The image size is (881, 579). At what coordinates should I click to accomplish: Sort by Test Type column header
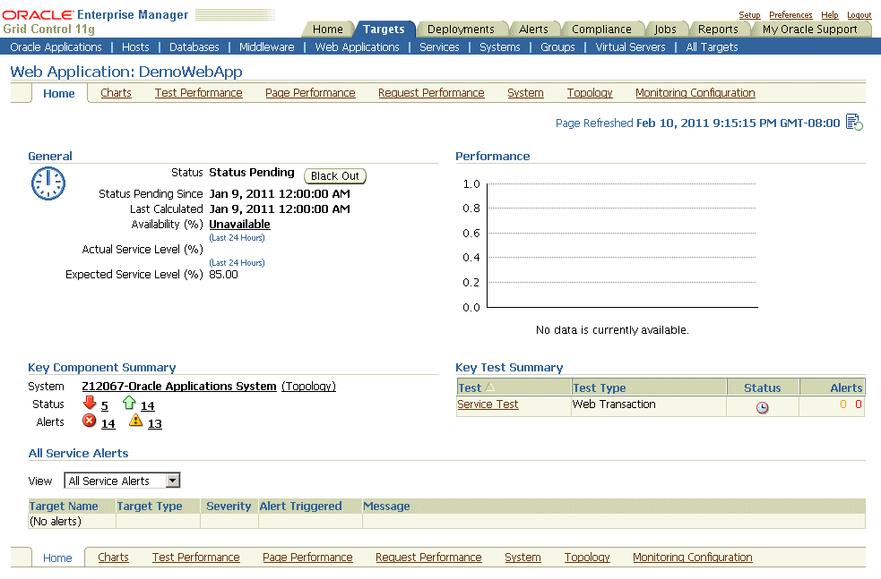tap(599, 387)
